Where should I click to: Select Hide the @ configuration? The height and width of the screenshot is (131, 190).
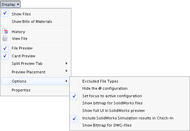[x=105, y=88]
